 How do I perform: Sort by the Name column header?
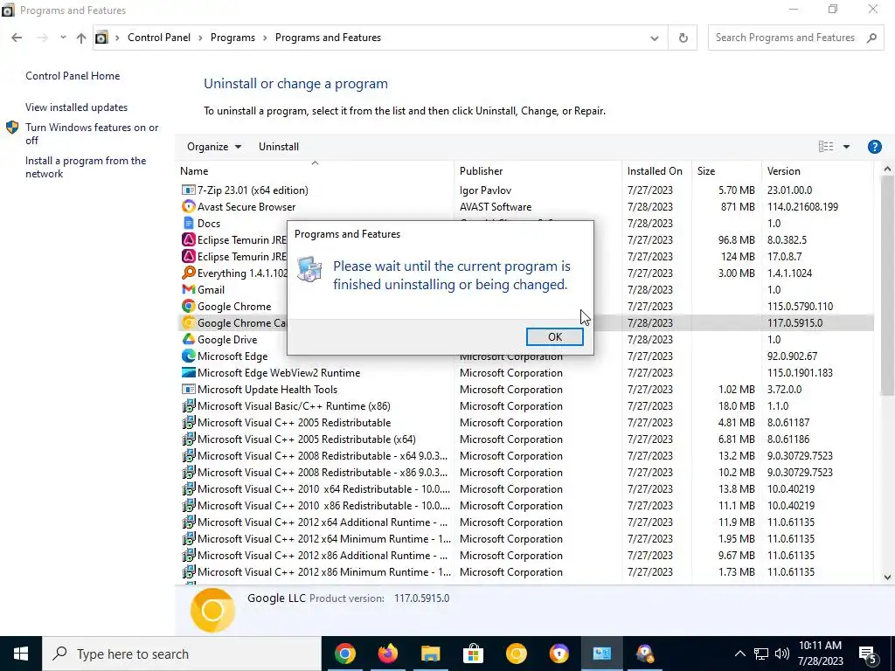click(316, 170)
